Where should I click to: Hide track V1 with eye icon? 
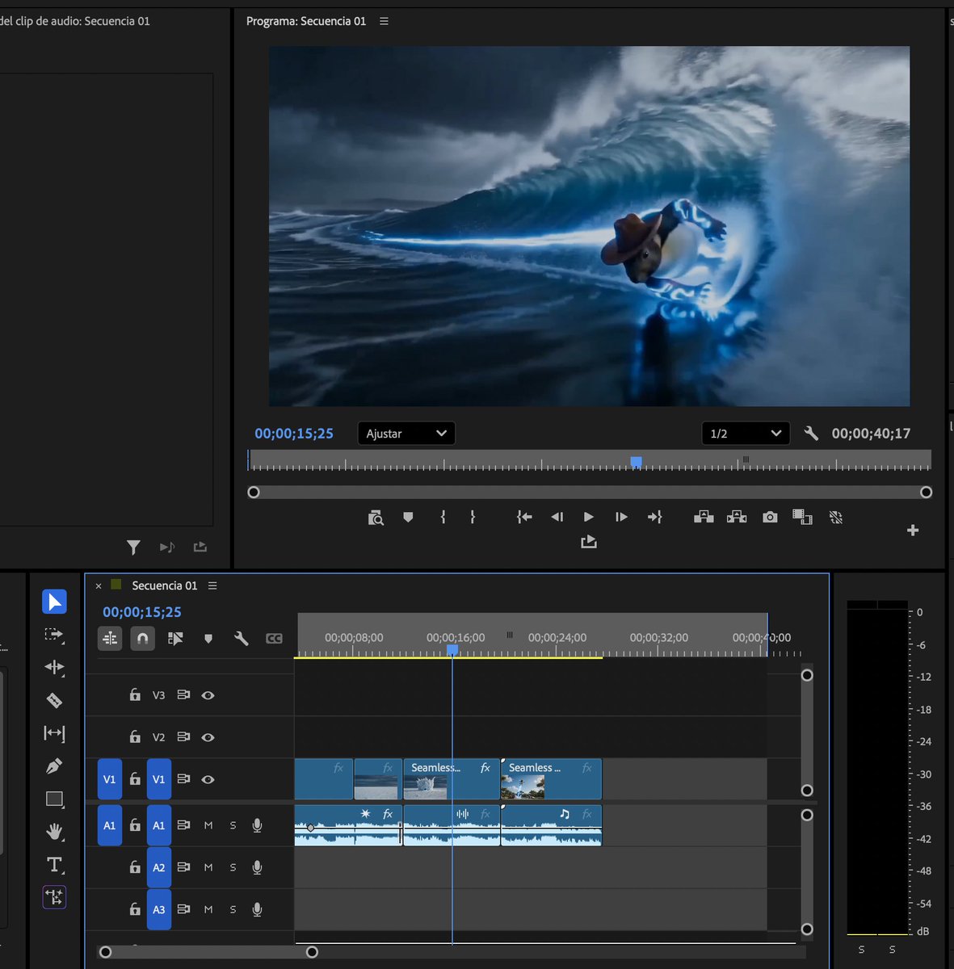(x=208, y=779)
